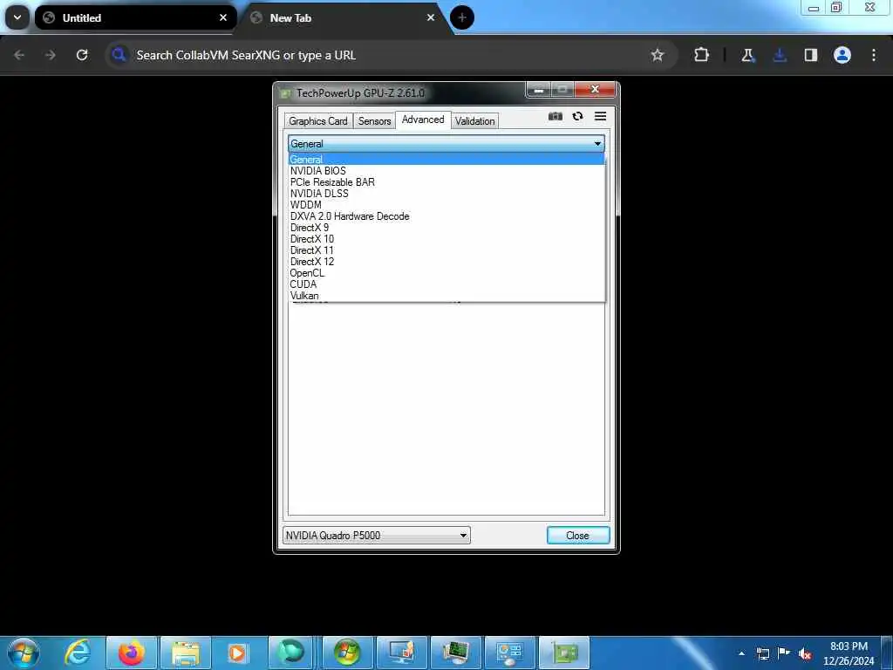Open Windows Explorer folder on taskbar

click(x=186, y=653)
